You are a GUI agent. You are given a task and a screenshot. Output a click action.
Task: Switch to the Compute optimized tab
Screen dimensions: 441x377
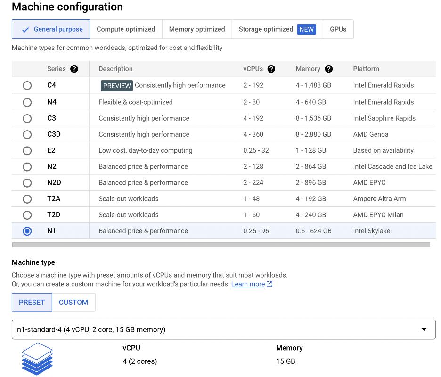tap(126, 29)
